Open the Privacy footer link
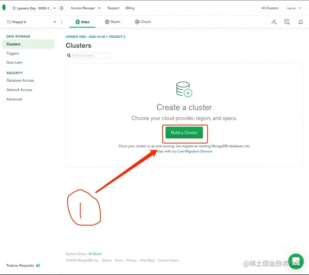The height and width of the screenshot is (275, 309). pos(131,260)
